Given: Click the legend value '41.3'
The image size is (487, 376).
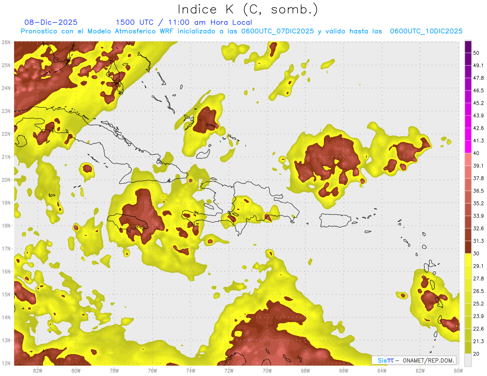Looking at the screenshot, I should pyautogui.click(x=478, y=141).
